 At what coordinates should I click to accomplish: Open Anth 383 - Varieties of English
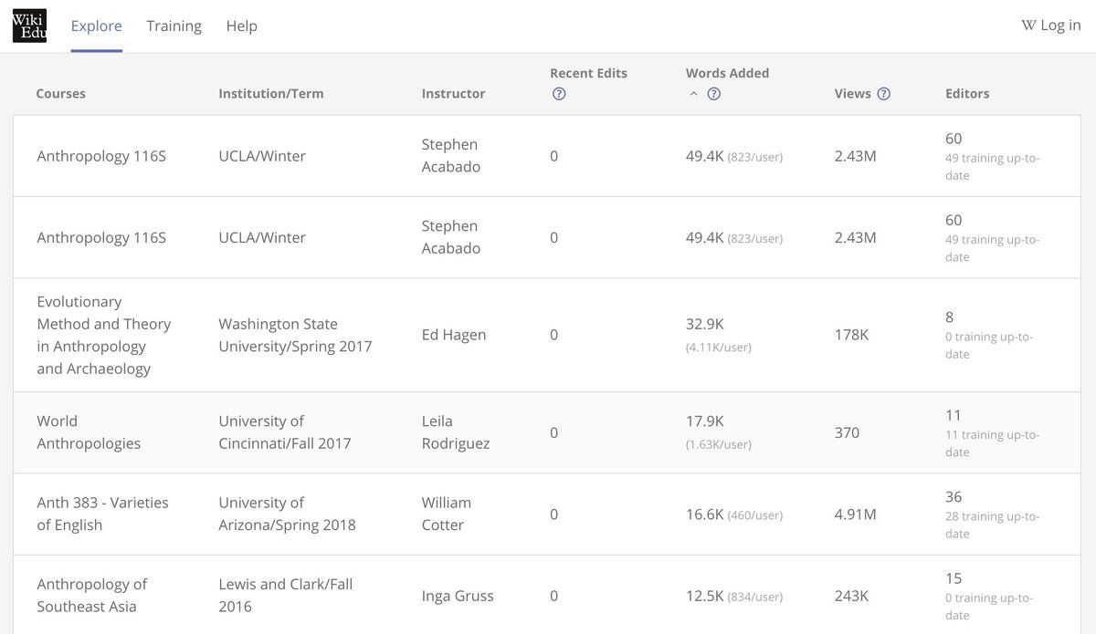pos(102,514)
